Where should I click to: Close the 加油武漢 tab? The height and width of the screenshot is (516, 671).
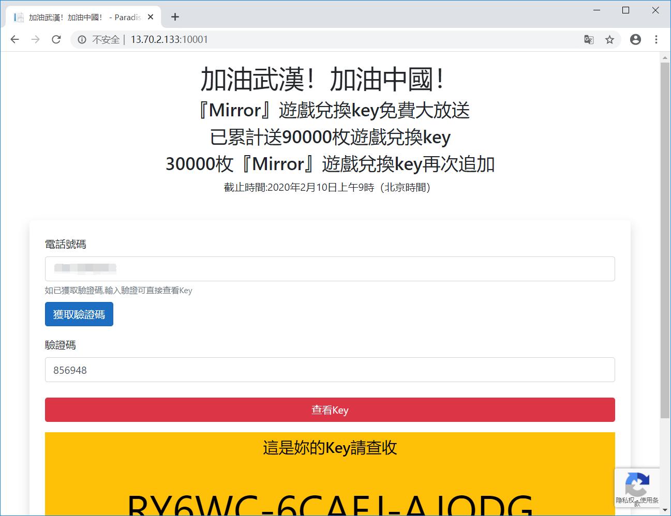(x=150, y=17)
